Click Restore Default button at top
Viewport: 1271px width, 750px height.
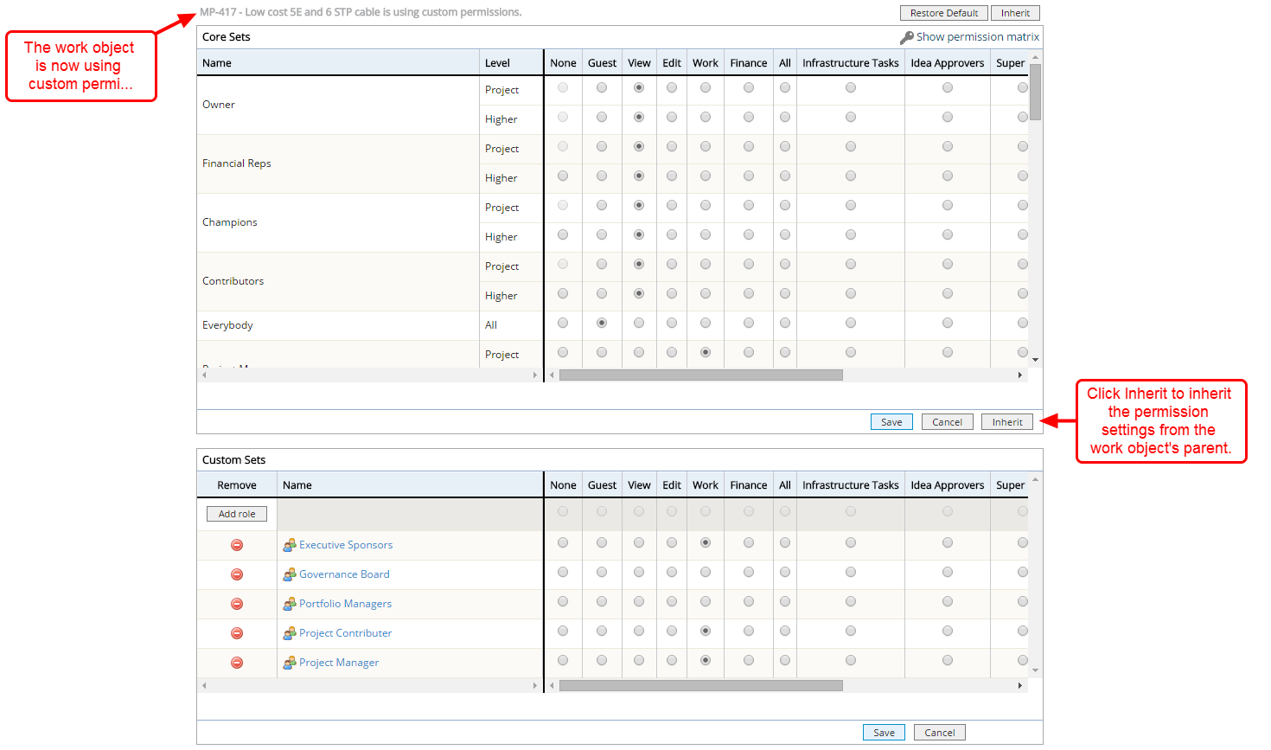944,13
